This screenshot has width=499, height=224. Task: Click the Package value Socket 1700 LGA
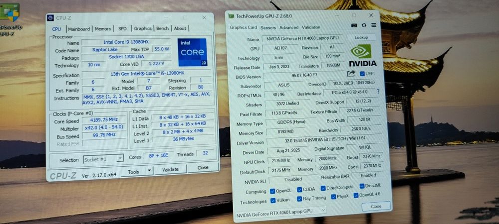pyautogui.click(x=126, y=57)
